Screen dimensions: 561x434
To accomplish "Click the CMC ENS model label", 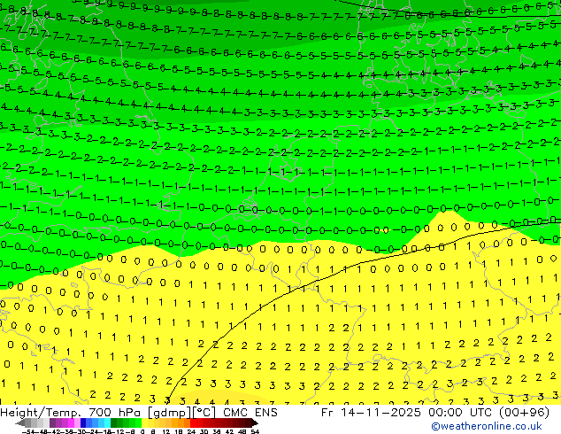I will pyautogui.click(x=250, y=413).
